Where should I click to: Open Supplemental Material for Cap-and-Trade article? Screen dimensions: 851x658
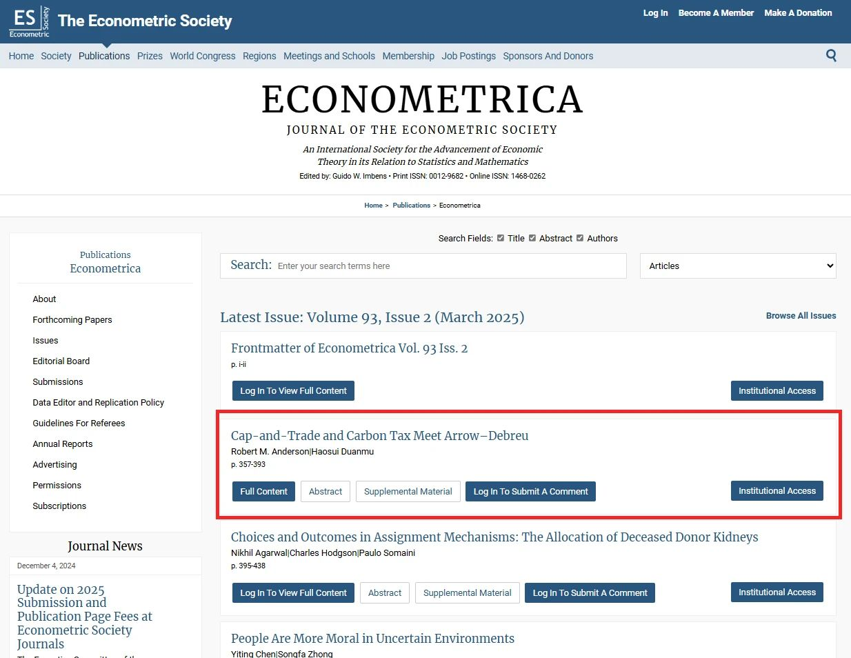pos(408,492)
